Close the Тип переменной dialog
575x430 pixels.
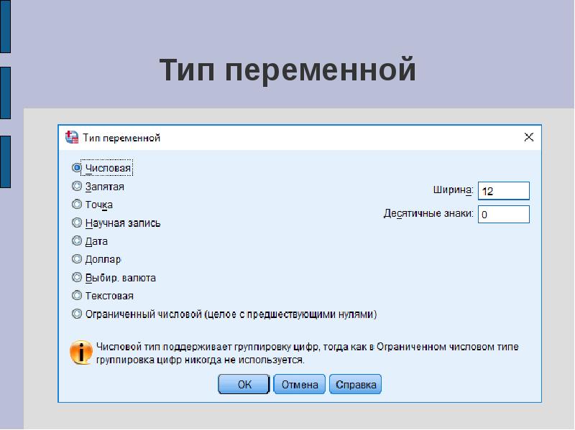click(x=528, y=137)
